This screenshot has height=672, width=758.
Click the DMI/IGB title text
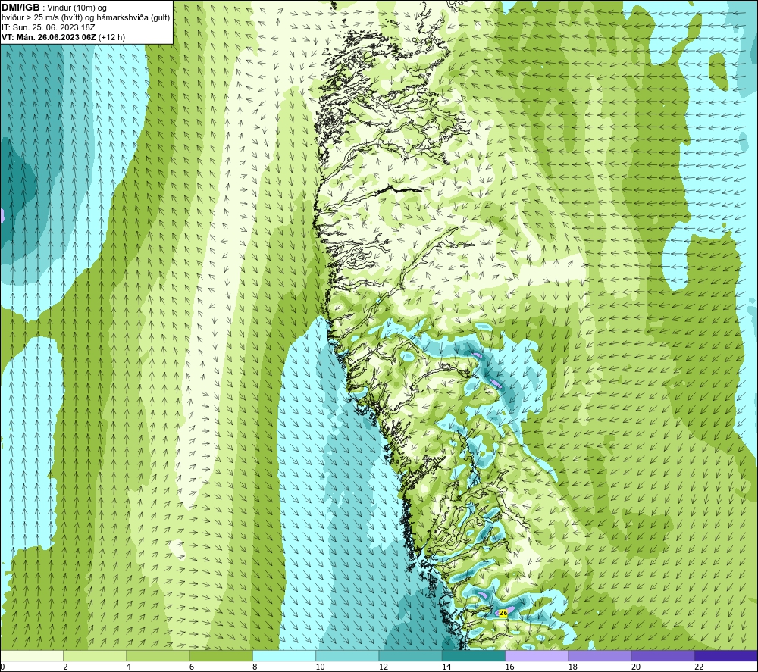(20, 8)
